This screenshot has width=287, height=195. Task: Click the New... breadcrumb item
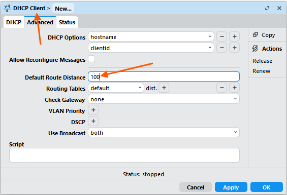[63, 9]
